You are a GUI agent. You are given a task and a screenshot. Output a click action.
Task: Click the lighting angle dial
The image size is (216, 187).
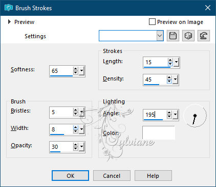[195, 116]
